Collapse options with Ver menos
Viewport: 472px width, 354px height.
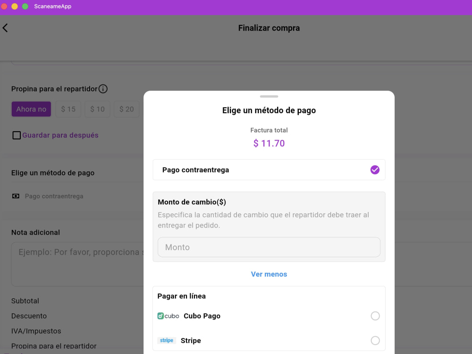pos(269,274)
